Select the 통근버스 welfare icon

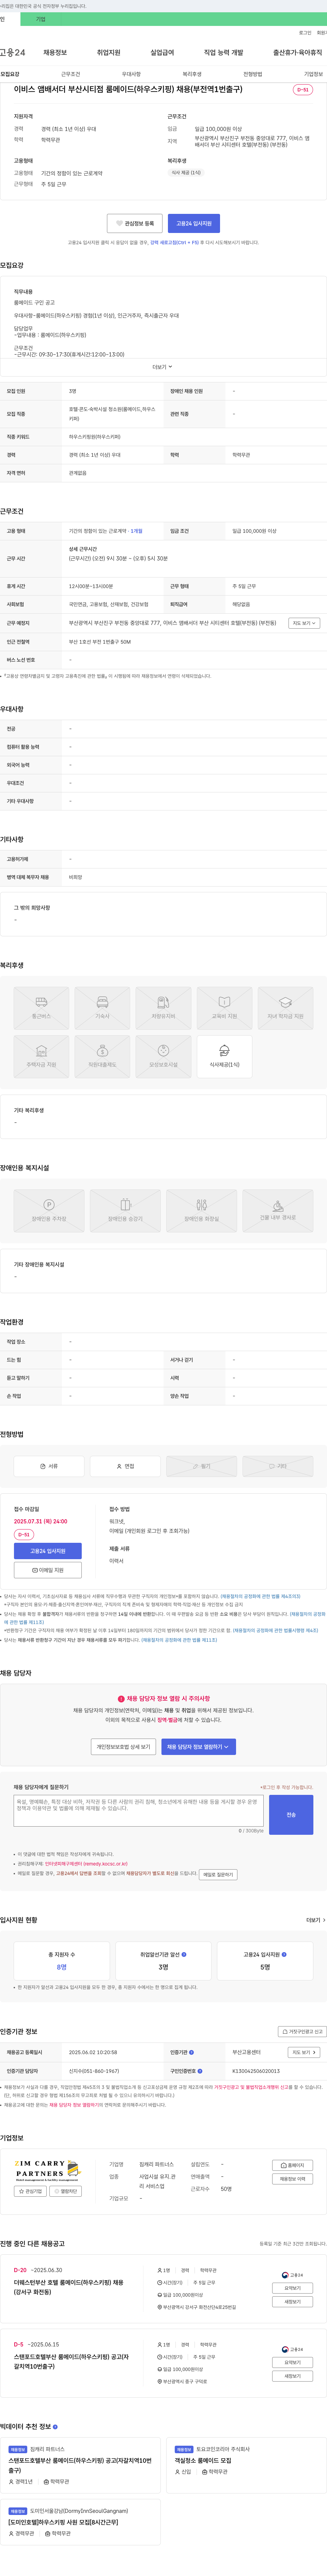point(41,1008)
